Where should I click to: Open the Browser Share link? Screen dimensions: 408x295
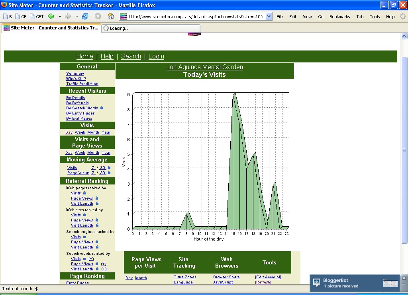coord(226,277)
